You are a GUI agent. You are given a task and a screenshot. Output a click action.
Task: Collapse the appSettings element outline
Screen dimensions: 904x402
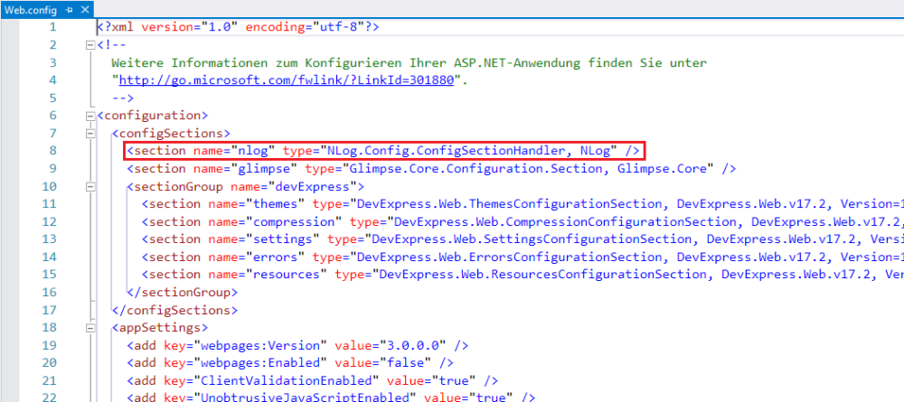[89, 328]
